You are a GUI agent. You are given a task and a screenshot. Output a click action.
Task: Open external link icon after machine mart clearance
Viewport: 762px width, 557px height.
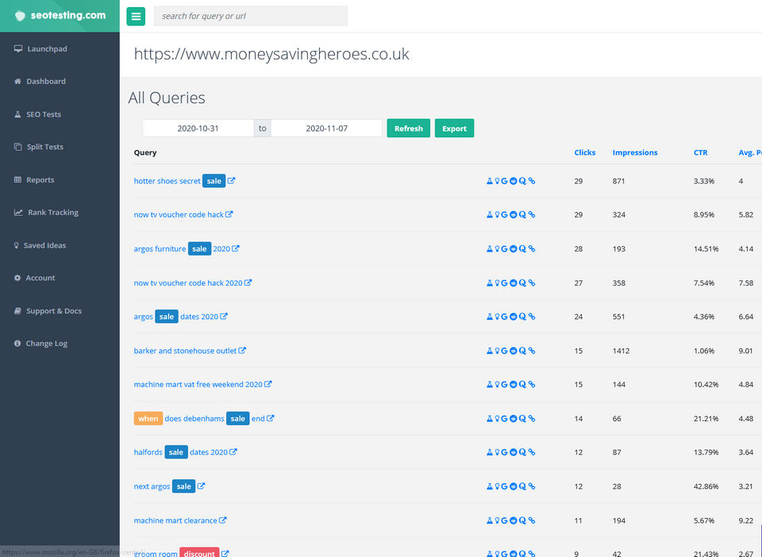pyautogui.click(x=222, y=520)
